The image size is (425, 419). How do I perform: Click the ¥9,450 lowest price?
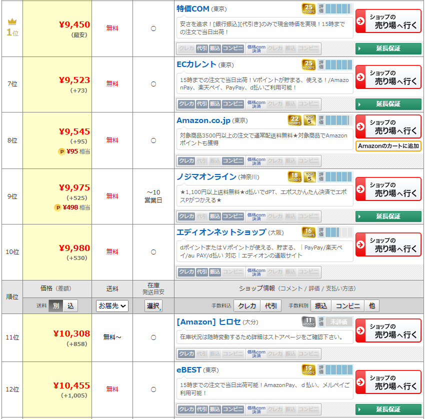74,24
